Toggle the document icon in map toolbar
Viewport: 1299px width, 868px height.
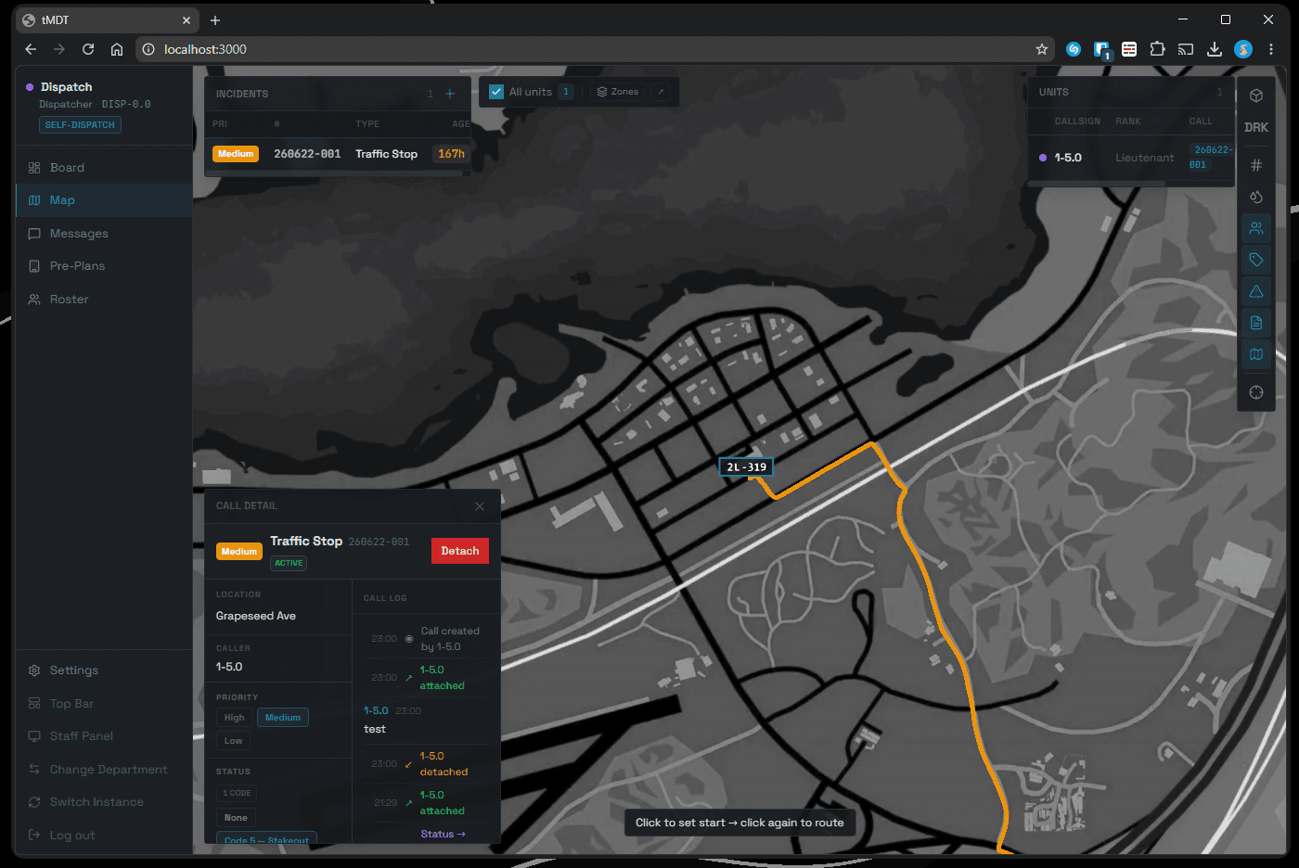coord(1256,323)
